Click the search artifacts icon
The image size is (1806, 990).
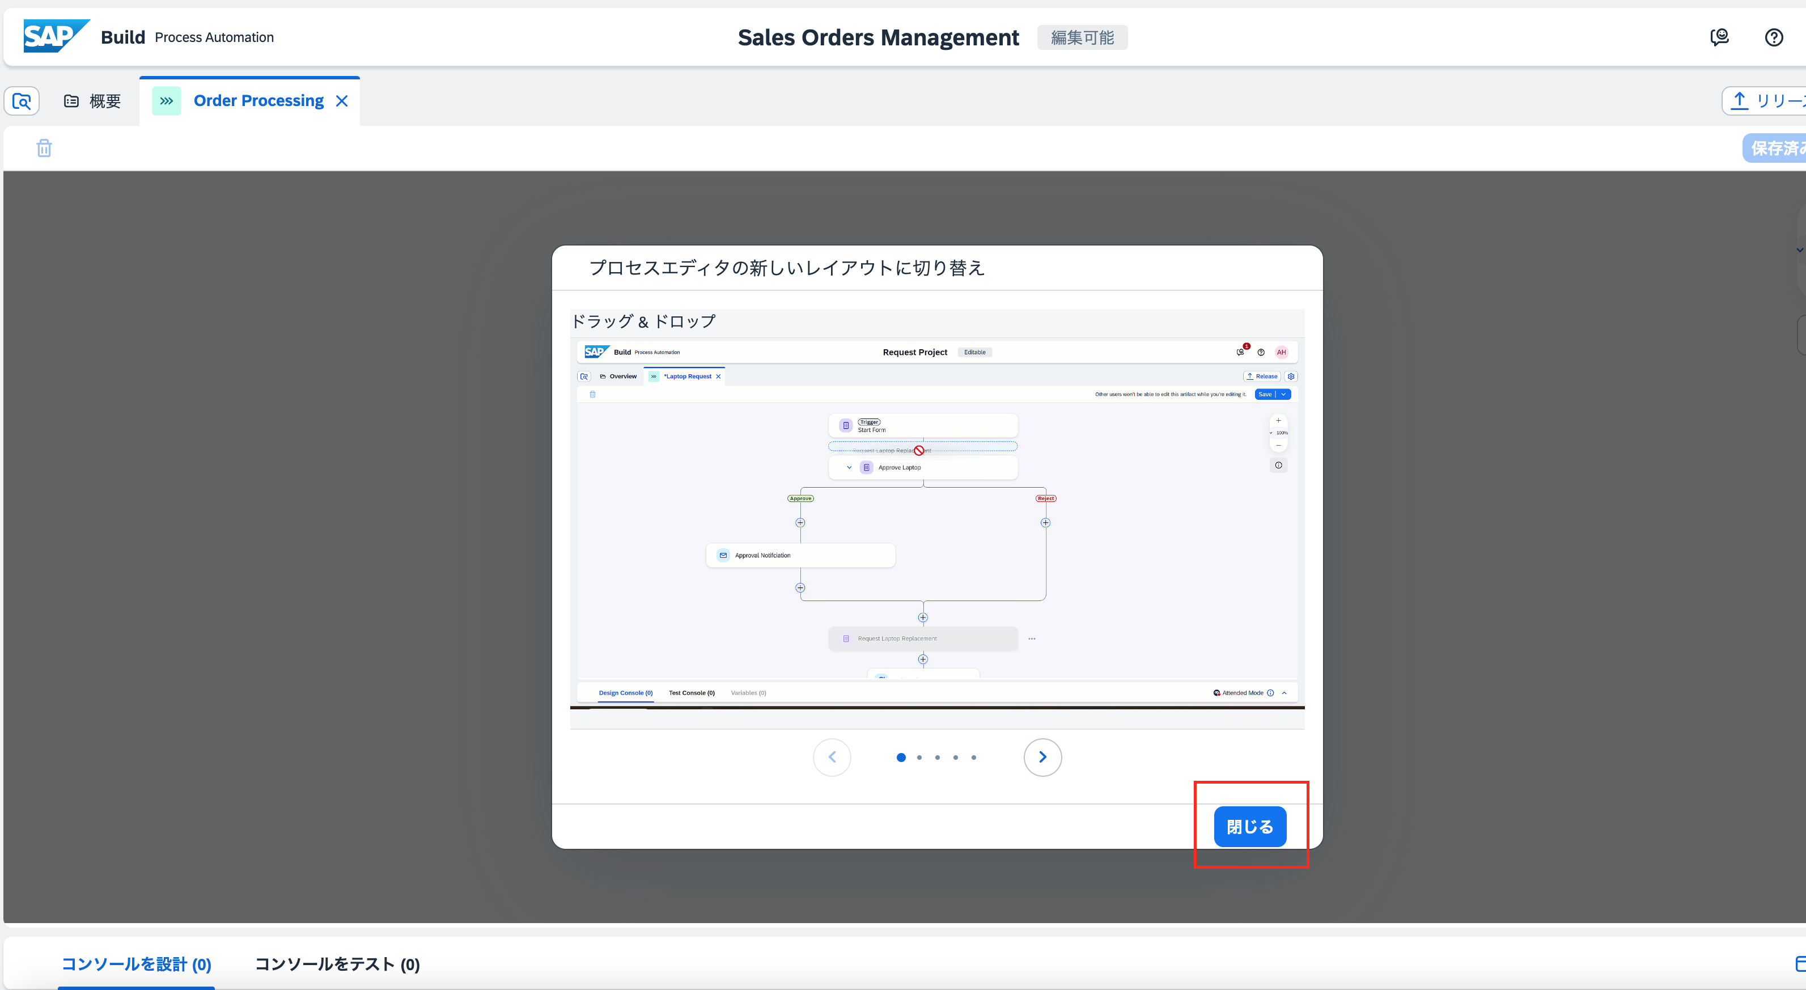(22, 101)
